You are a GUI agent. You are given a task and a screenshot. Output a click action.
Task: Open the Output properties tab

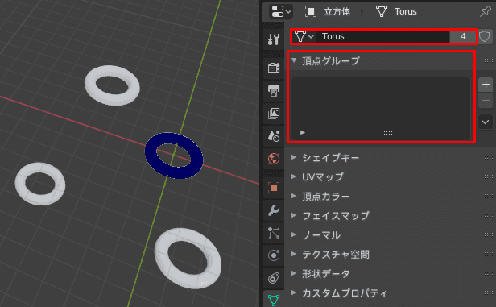pyautogui.click(x=274, y=91)
